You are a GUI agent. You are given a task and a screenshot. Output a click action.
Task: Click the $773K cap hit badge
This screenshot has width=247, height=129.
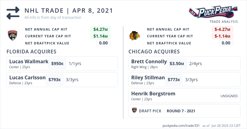174,80
